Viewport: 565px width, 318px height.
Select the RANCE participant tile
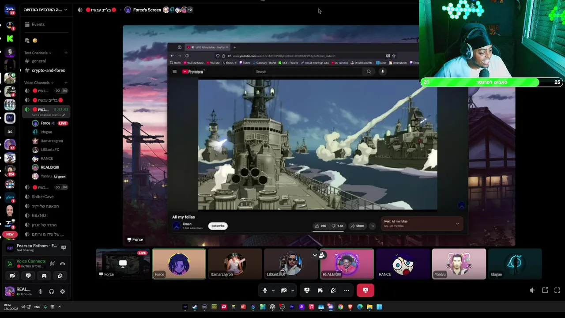(403, 264)
